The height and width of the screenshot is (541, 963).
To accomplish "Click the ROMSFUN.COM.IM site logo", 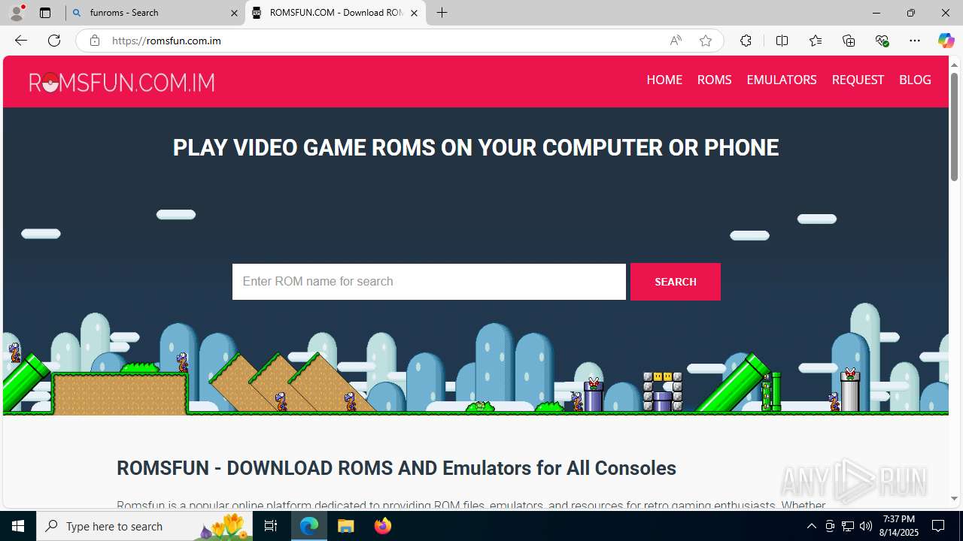I will (x=122, y=82).
